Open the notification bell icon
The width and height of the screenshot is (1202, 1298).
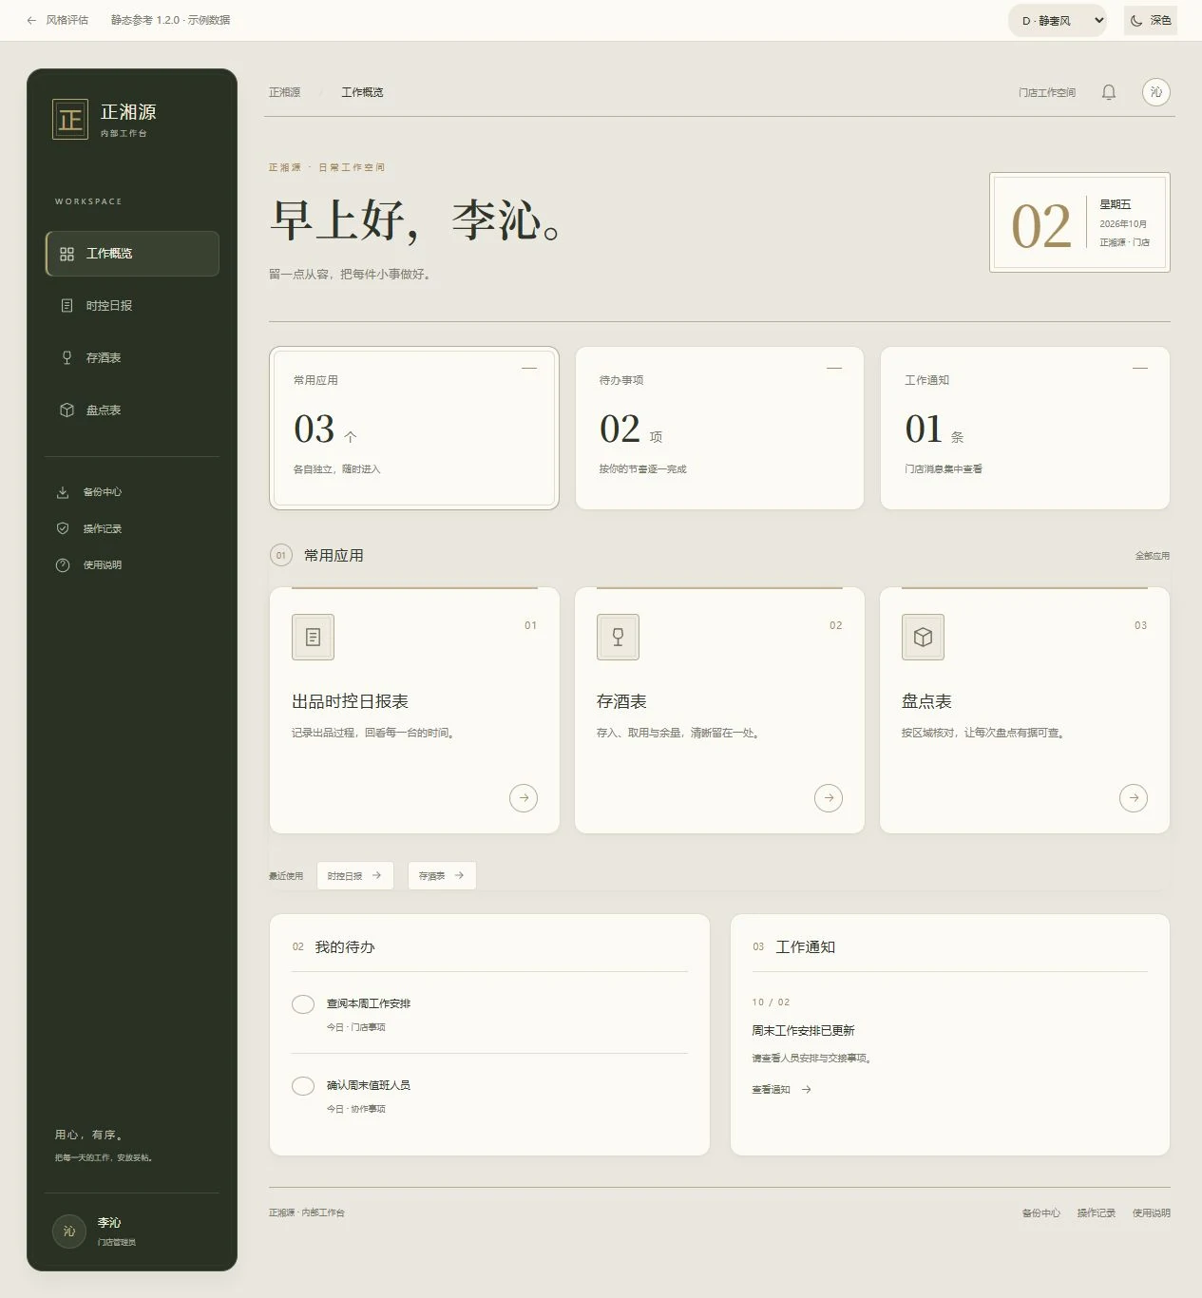point(1108,92)
